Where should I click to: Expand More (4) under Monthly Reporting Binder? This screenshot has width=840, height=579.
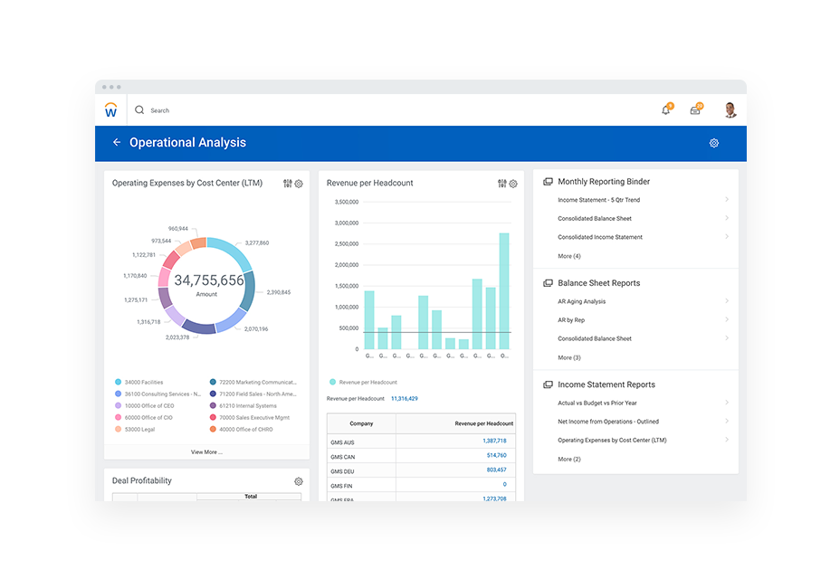pyautogui.click(x=569, y=257)
